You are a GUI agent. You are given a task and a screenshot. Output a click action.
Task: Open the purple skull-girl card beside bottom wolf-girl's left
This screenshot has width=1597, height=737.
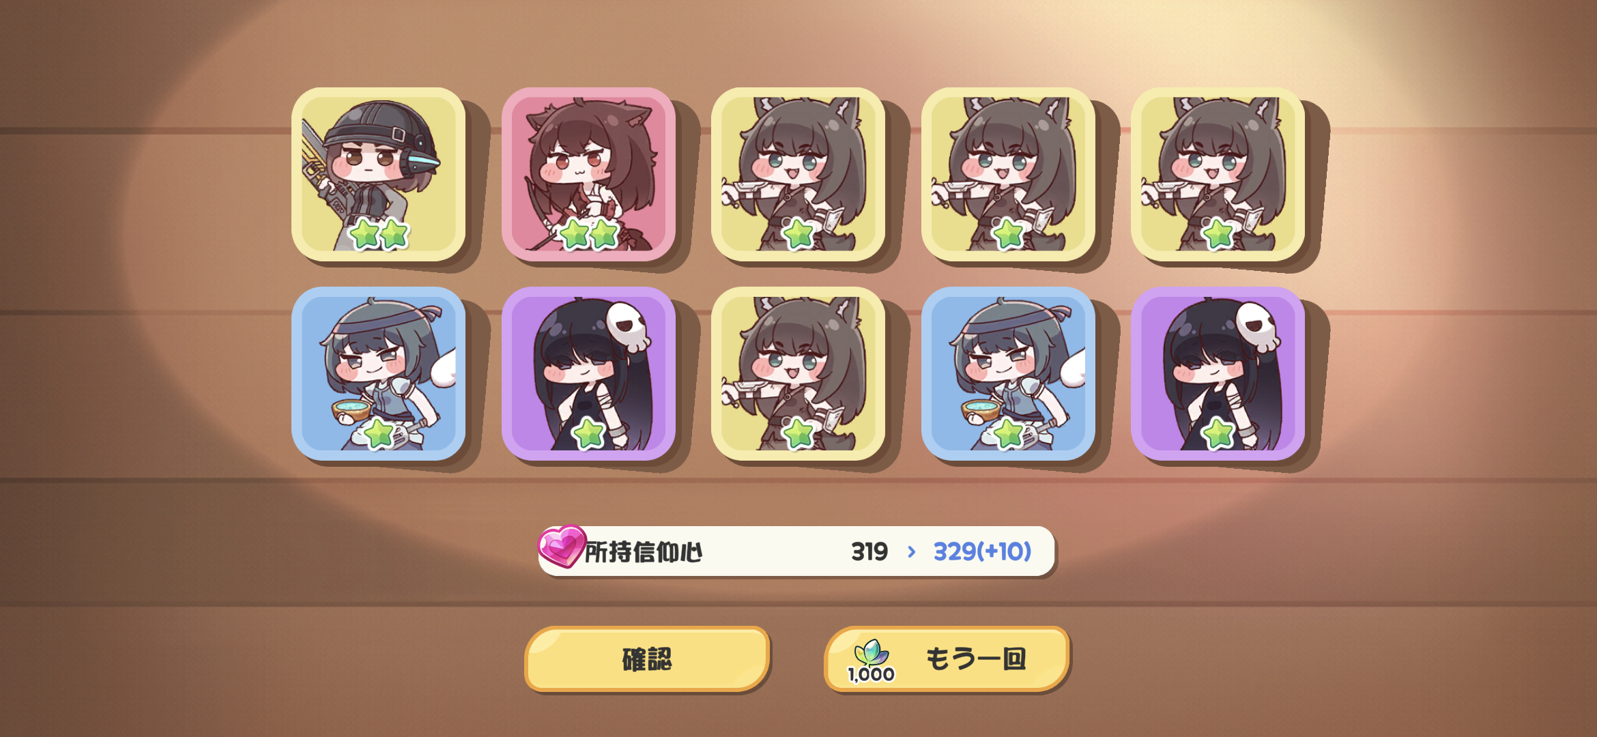588,373
